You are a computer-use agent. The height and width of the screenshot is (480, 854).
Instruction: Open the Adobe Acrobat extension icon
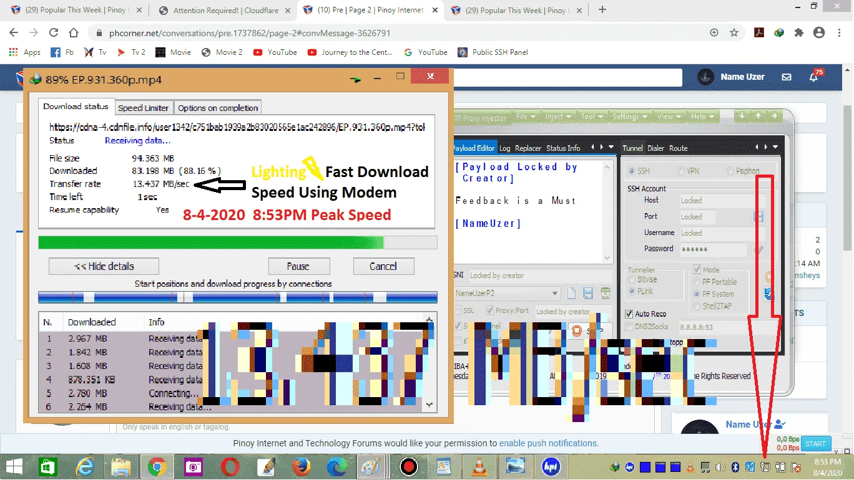click(x=758, y=32)
